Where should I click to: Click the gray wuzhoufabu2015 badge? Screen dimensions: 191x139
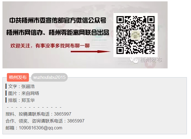point(49,77)
